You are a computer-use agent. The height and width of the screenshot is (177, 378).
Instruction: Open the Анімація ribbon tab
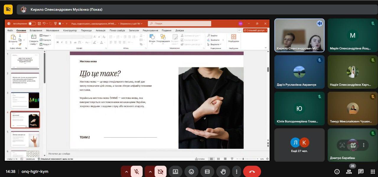tap(100, 30)
